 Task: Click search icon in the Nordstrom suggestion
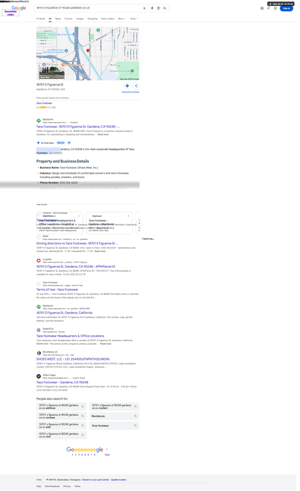click(x=136, y=416)
